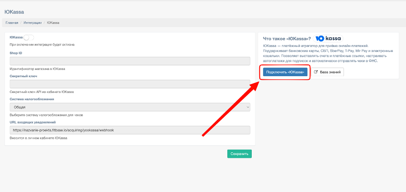Image resolution: width=406 pixels, height=192 pixels.
Task: Click the Идентификатор магазина в ЮKassa hint
Action: coord(37,69)
